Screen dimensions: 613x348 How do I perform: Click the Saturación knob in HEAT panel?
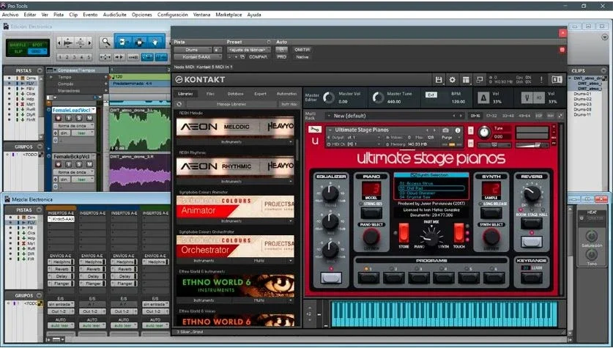pos(591,236)
